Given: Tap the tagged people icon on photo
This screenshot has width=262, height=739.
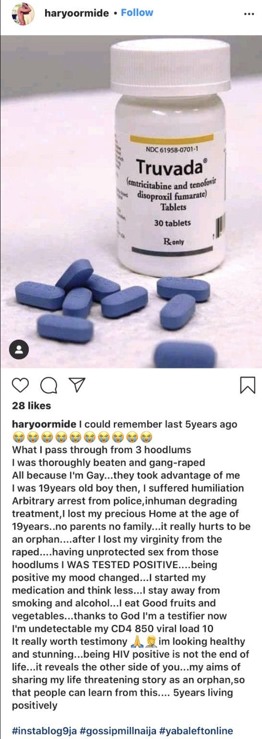Looking at the screenshot, I should point(19,350).
